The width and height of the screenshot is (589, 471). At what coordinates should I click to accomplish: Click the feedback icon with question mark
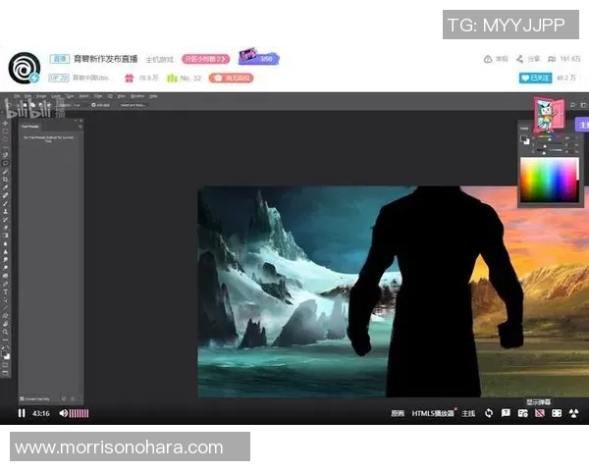506,413
